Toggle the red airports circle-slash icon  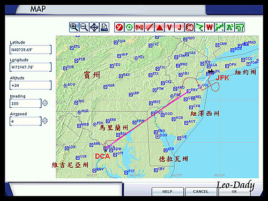119,27
